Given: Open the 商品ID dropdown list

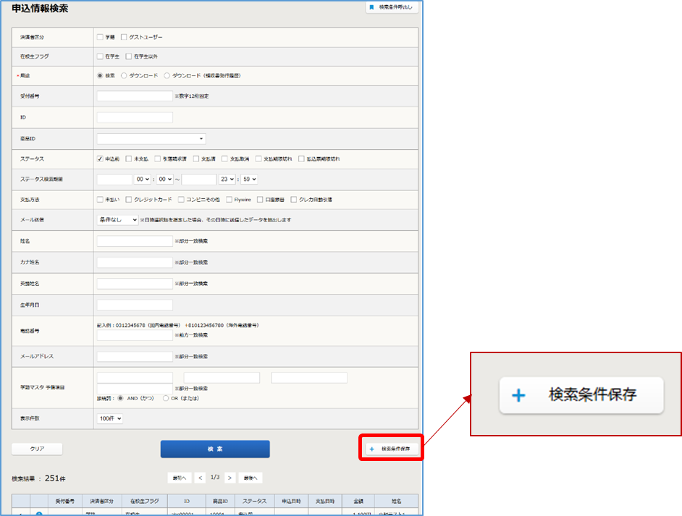Looking at the screenshot, I should click(151, 138).
